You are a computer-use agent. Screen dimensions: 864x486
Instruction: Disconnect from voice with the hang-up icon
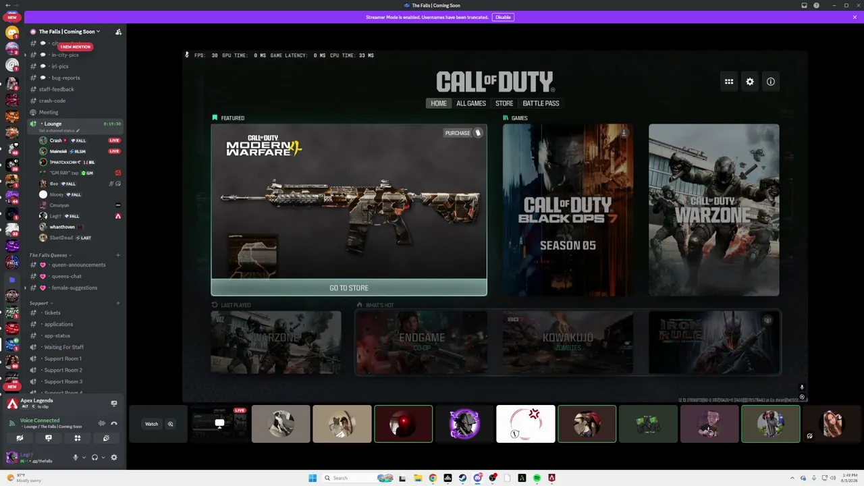point(114,423)
